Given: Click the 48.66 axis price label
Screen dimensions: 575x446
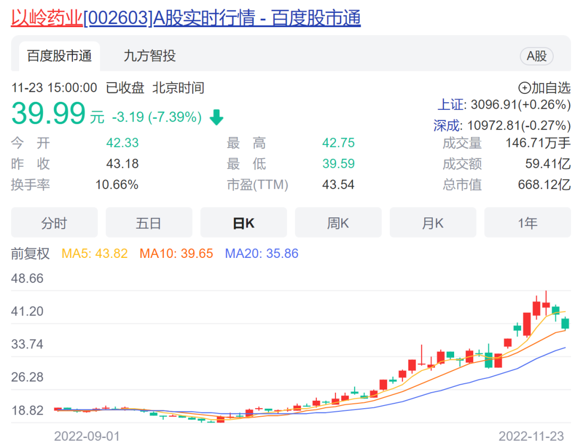Looking at the screenshot, I should click(x=27, y=279).
